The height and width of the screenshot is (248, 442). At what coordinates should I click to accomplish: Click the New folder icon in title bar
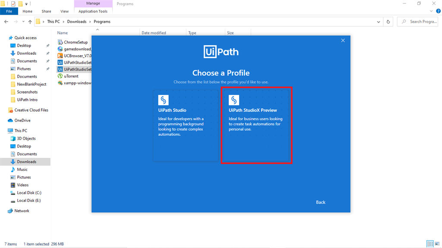point(20,4)
